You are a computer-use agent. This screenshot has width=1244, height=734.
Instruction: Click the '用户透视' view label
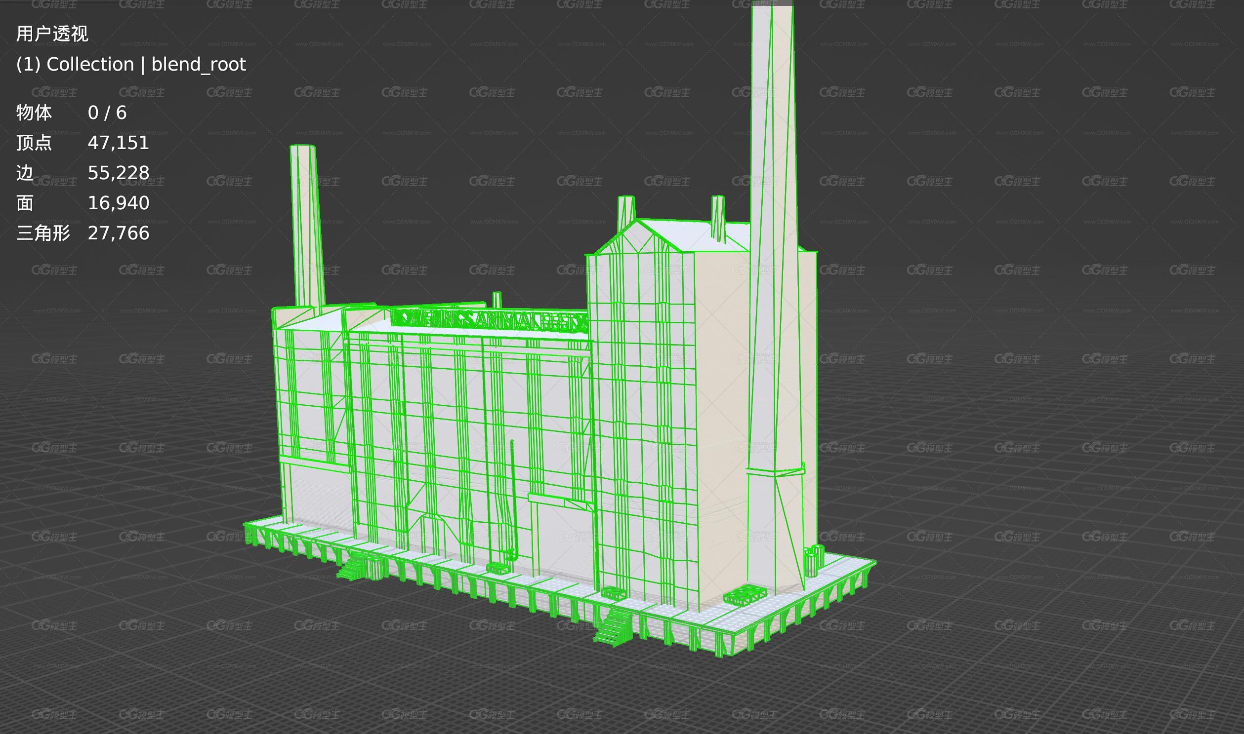[52, 34]
